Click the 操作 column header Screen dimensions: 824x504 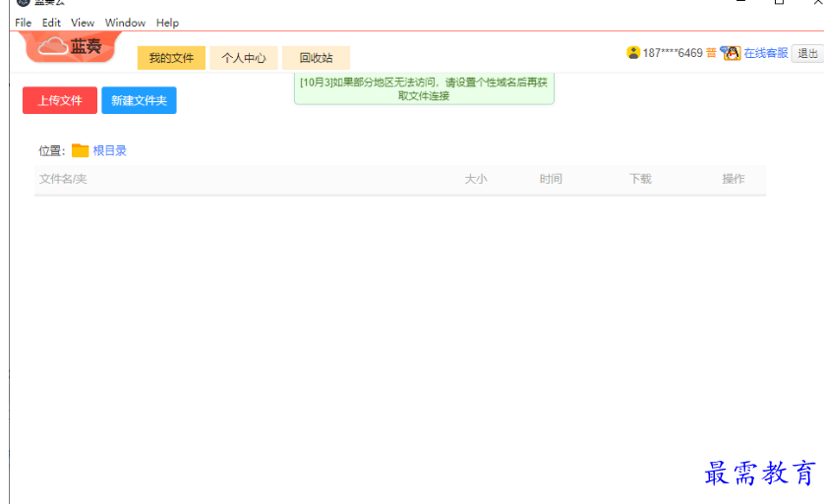(x=734, y=179)
